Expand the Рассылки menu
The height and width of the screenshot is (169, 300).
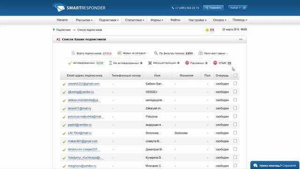click(x=84, y=20)
